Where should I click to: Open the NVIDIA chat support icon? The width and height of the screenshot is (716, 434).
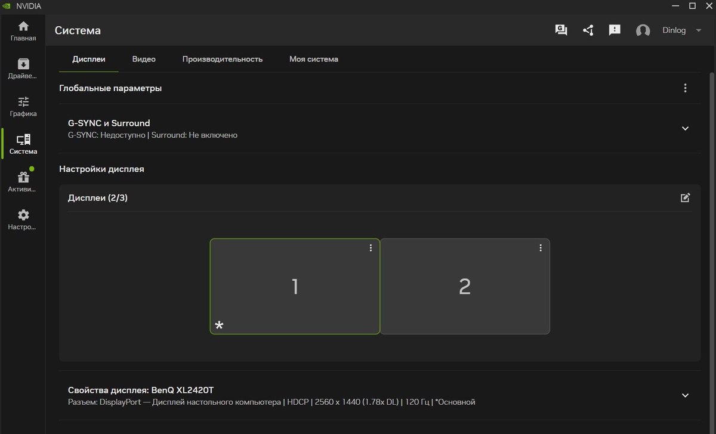click(561, 30)
